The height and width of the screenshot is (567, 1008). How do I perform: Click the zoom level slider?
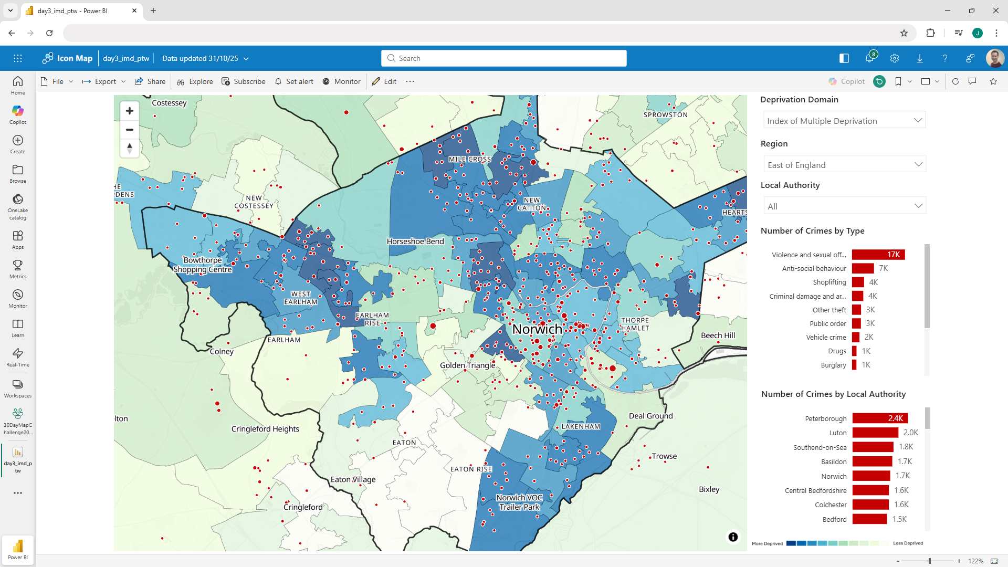pyautogui.click(x=929, y=561)
